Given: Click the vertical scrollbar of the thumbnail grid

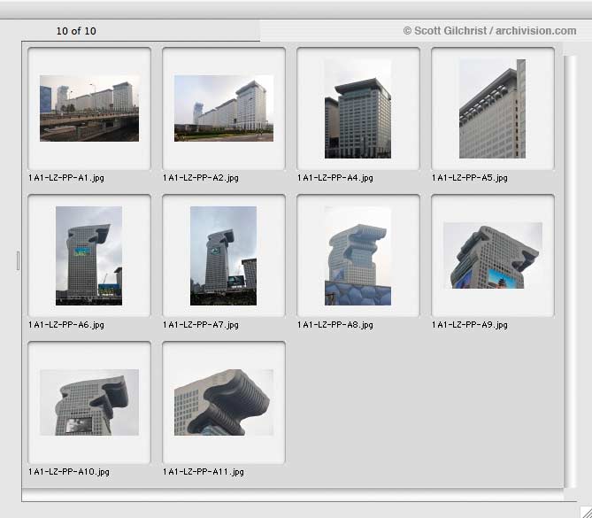Looking at the screenshot, I should pyautogui.click(x=570, y=271).
